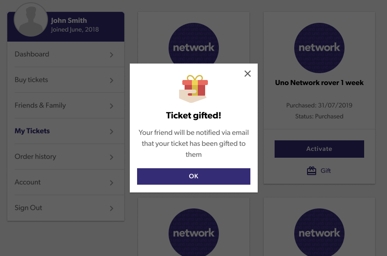Click the Gift link under Activate

[325, 171]
